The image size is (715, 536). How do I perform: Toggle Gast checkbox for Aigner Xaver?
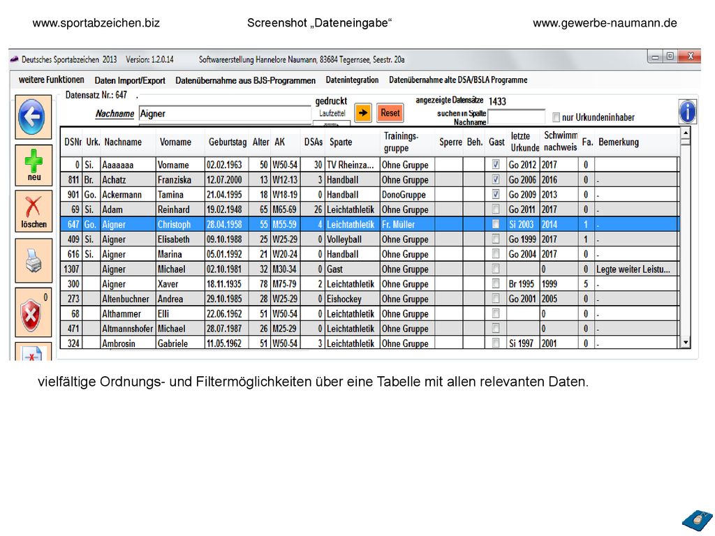point(496,283)
